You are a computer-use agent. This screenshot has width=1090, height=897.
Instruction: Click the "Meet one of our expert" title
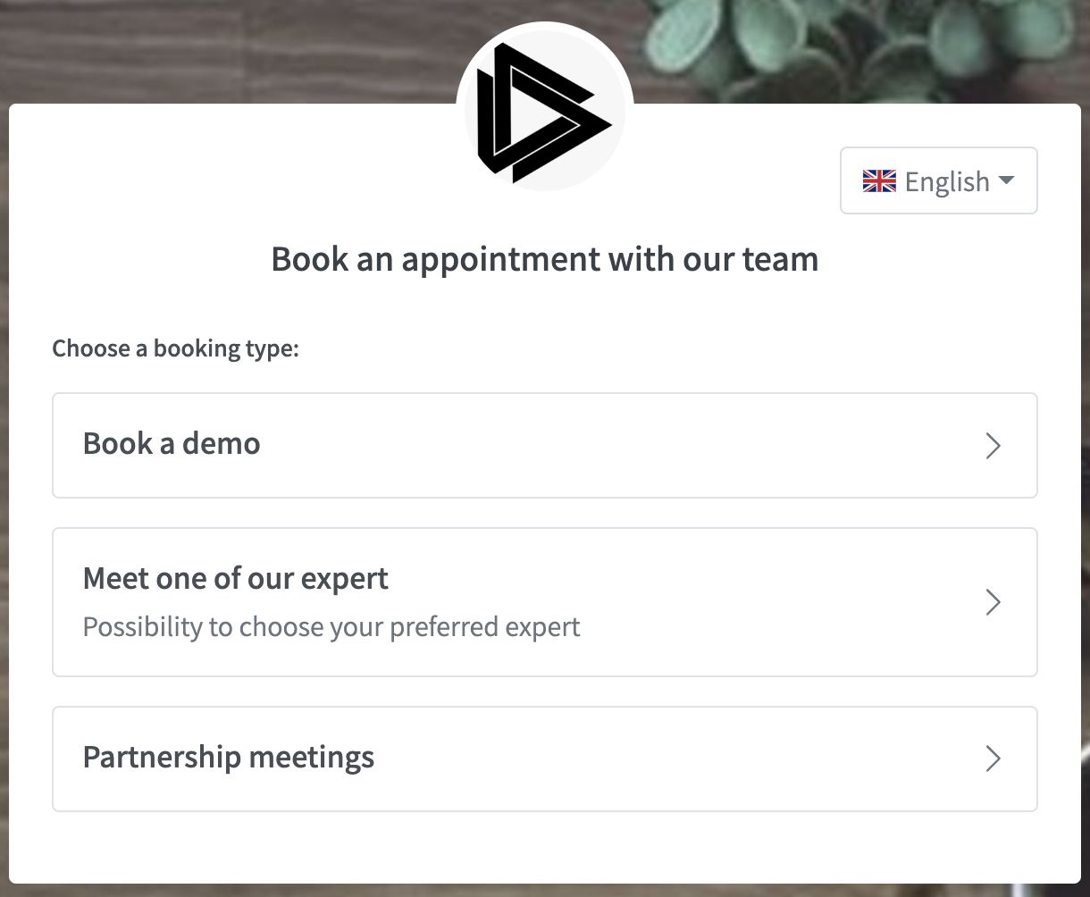[x=236, y=579]
